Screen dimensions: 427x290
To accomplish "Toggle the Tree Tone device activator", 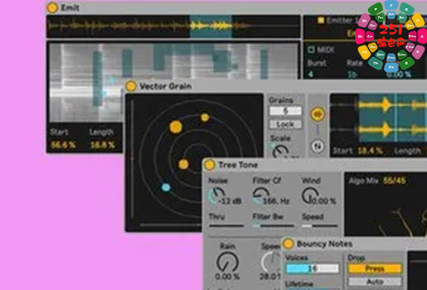I will 209,165.
